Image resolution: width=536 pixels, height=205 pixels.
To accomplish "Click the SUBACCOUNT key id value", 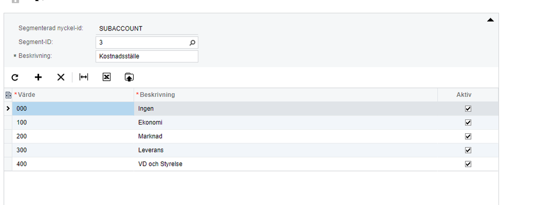I will [121, 29].
